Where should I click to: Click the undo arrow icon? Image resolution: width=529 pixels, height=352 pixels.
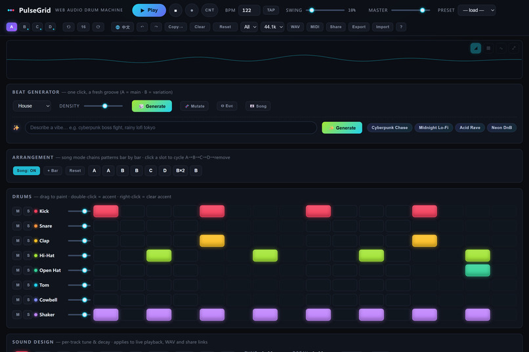click(x=142, y=27)
